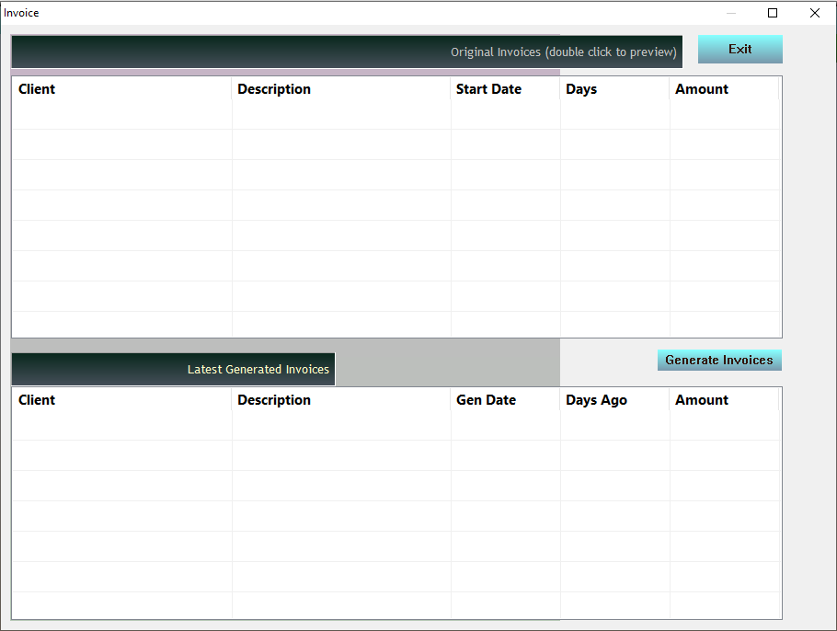Click the Generate Invoices button
Screen dimensions: 837x631
(x=719, y=360)
